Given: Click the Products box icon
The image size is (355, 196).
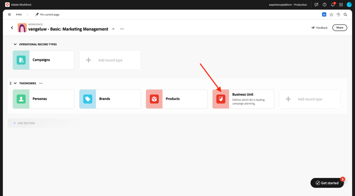Looking at the screenshot, I should point(154,99).
